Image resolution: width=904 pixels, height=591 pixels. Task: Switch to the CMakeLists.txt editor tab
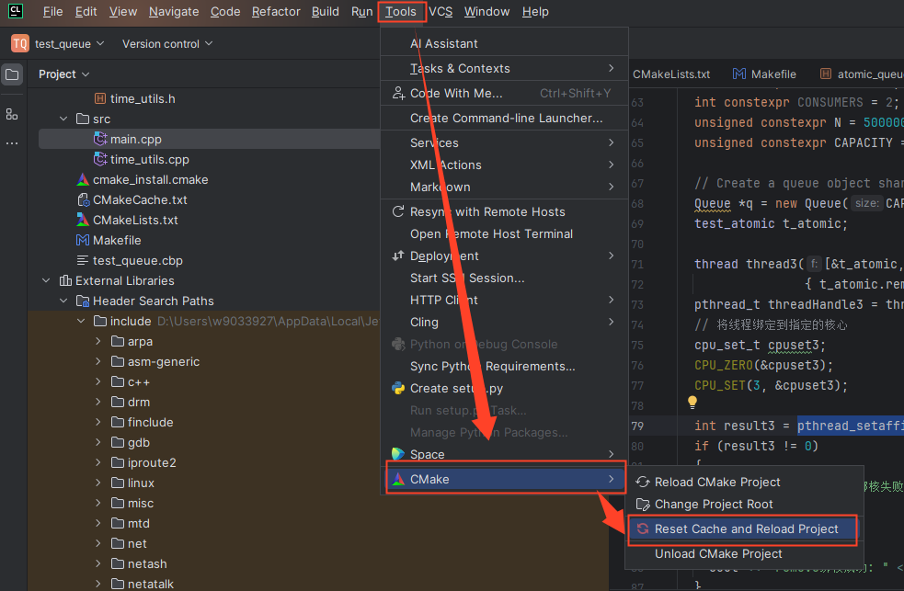click(x=671, y=74)
